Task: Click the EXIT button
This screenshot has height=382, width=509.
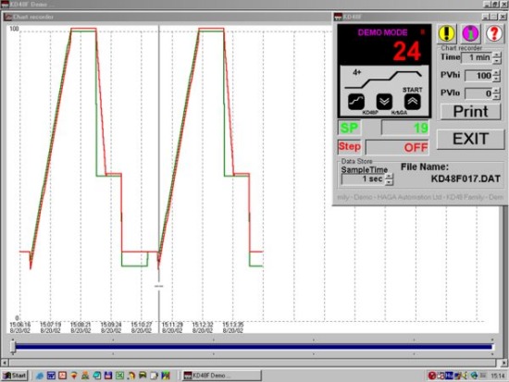Action: [470, 140]
